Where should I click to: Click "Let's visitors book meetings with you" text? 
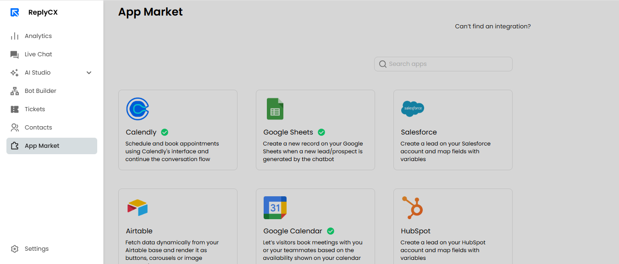point(313,242)
